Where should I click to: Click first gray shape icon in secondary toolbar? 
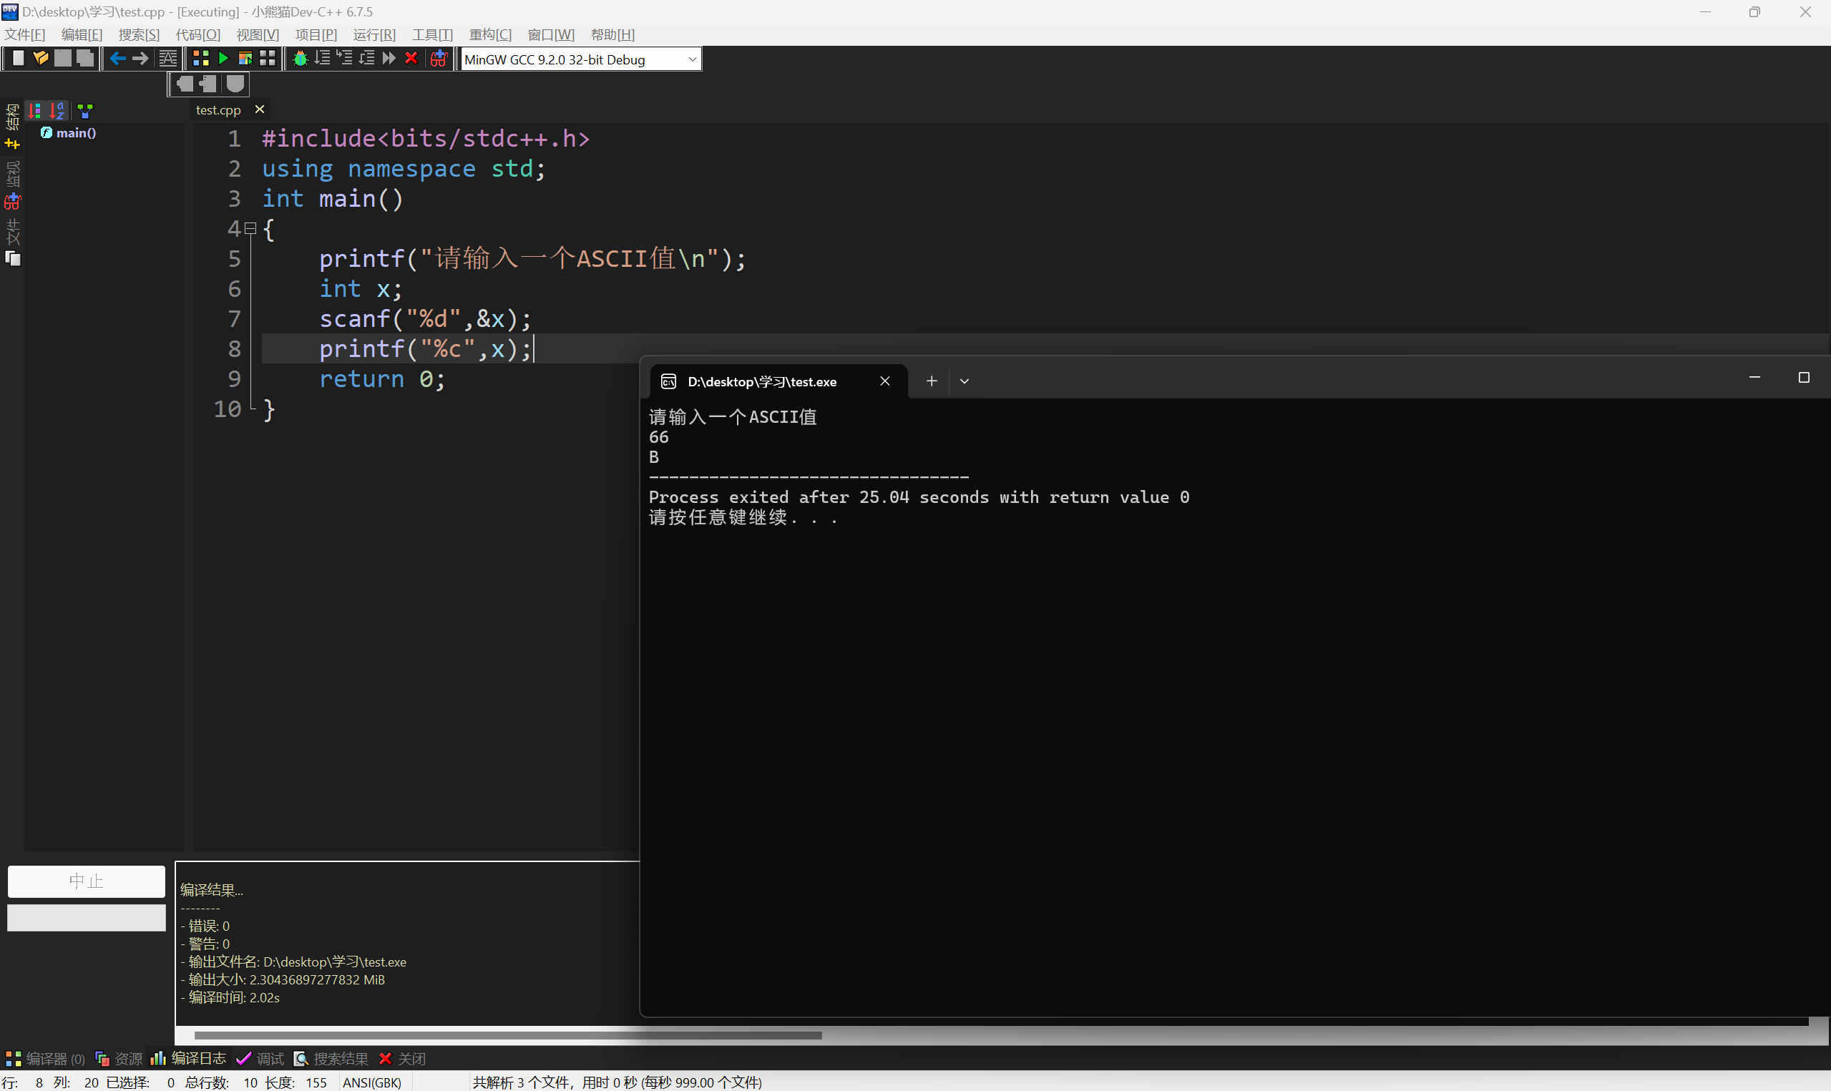(185, 84)
